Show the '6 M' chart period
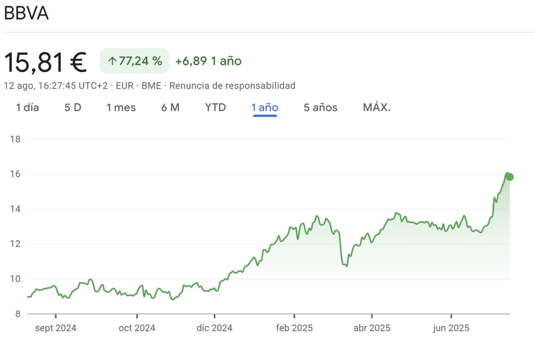Screen dimensions: 534x340 tap(170, 107)
